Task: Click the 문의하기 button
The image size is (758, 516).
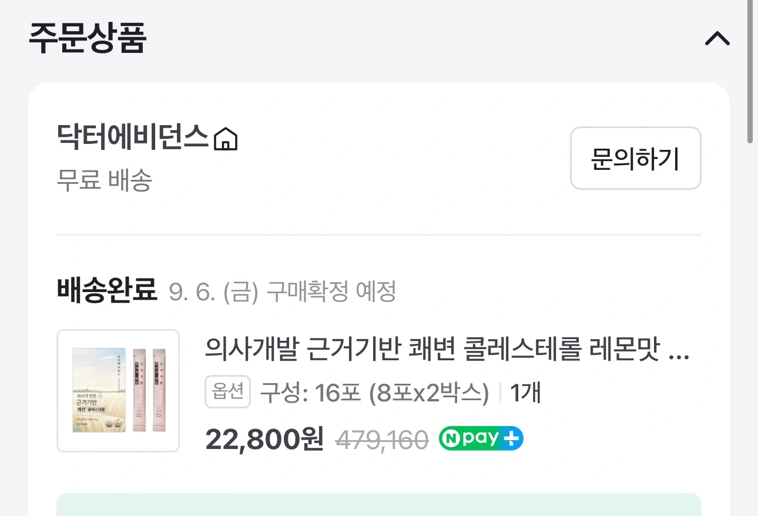Action: pos(635,158)
